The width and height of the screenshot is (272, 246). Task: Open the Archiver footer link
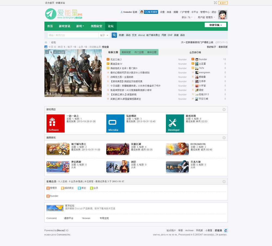pos(189,231)
